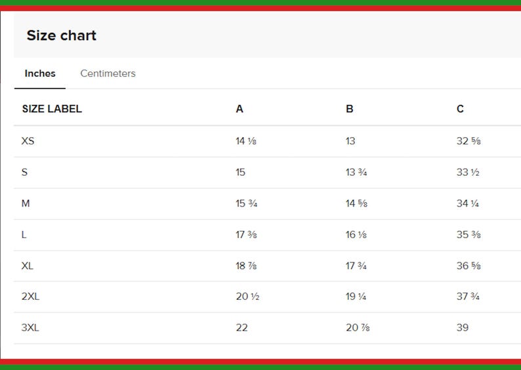Click the 34 ¼ value for size M
This screenshot has height=370, width=521.
tap(468, 203)
